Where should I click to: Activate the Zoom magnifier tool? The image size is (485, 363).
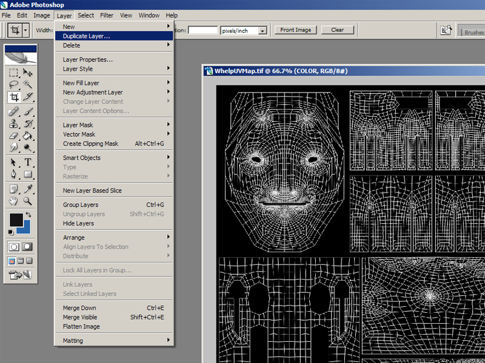click(28, 201)
